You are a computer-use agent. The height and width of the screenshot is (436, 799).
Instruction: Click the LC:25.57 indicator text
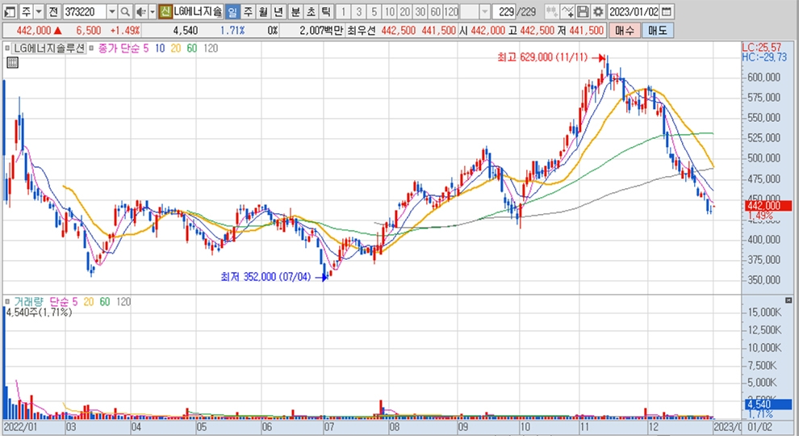pos(761,48)
